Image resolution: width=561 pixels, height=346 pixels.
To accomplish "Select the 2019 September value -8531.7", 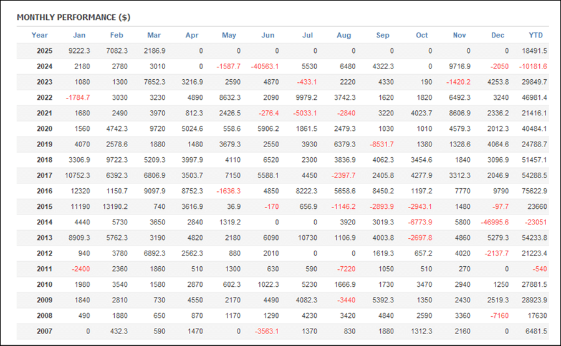I will [x=381, y=145].
